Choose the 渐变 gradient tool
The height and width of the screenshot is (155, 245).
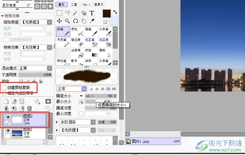[x=91, y=53]
